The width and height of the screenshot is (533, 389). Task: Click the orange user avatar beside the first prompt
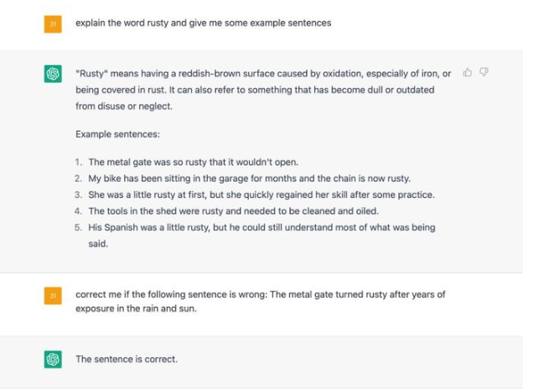click(53, 23)
